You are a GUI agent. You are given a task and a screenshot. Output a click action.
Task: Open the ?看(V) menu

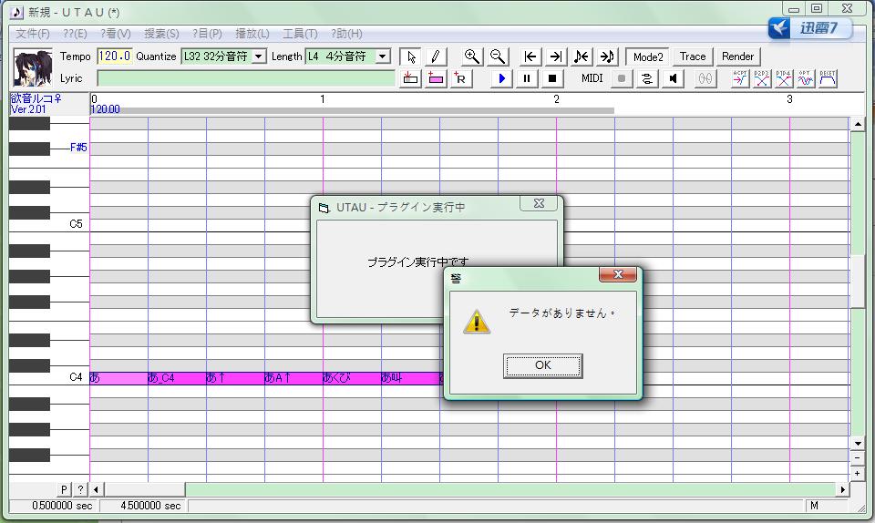pos(116,34)
